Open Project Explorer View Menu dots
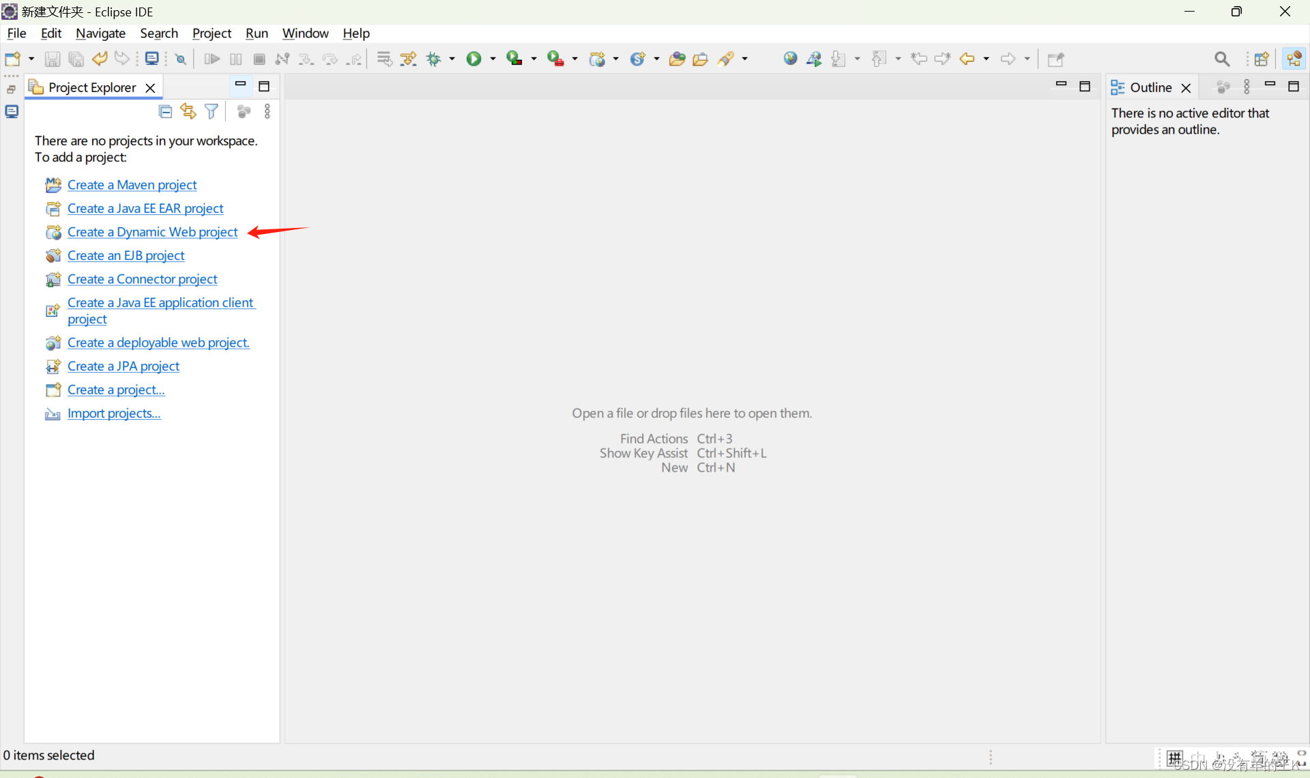Viewport: 1310px width, 778px height. 267,111
